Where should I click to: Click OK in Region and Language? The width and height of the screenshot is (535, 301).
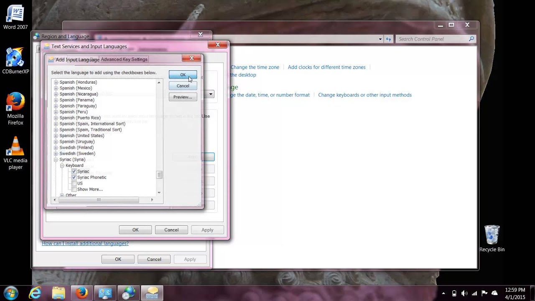tap(118, 259)
